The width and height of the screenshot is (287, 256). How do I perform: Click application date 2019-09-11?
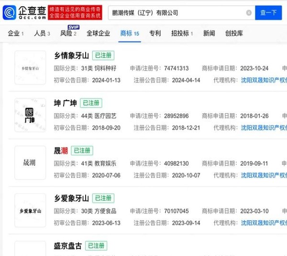[254, 163]
